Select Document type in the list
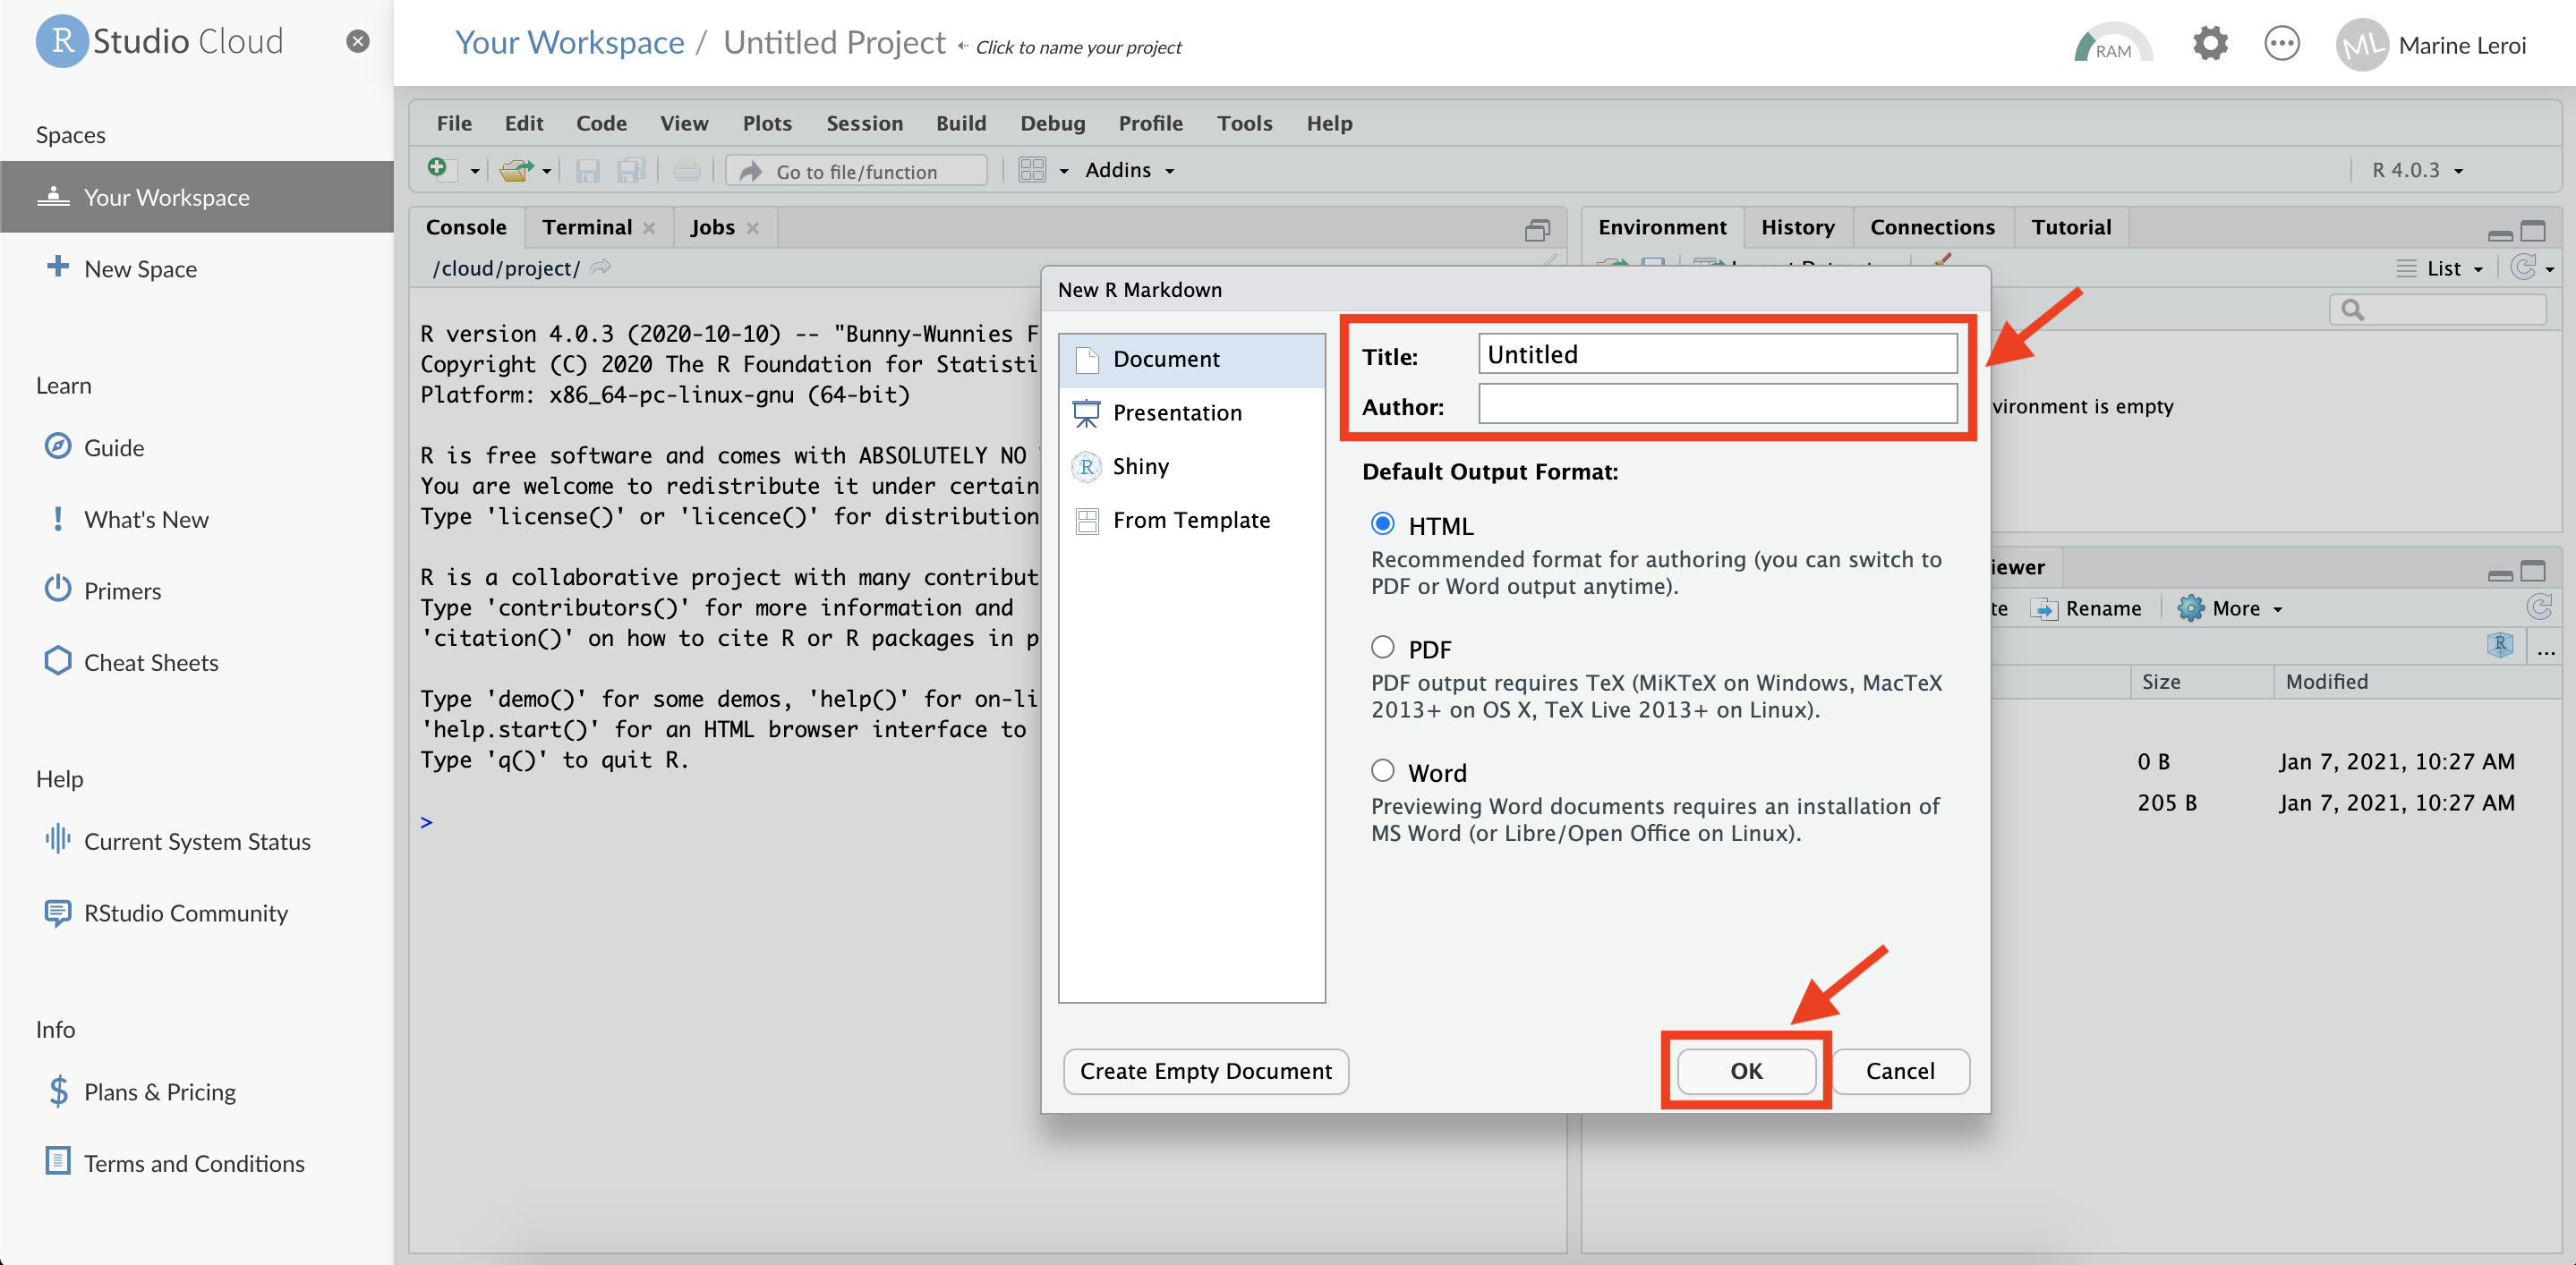Screen dimensions: 2576x1265 tap(1191, 360)
